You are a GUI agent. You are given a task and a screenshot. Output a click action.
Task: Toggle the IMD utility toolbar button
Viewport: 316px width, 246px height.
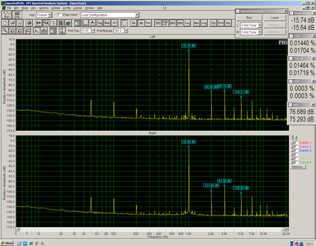pyautogui.click(x=173, y=23)
